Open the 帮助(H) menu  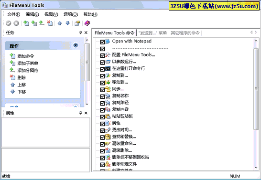point(90,14)
